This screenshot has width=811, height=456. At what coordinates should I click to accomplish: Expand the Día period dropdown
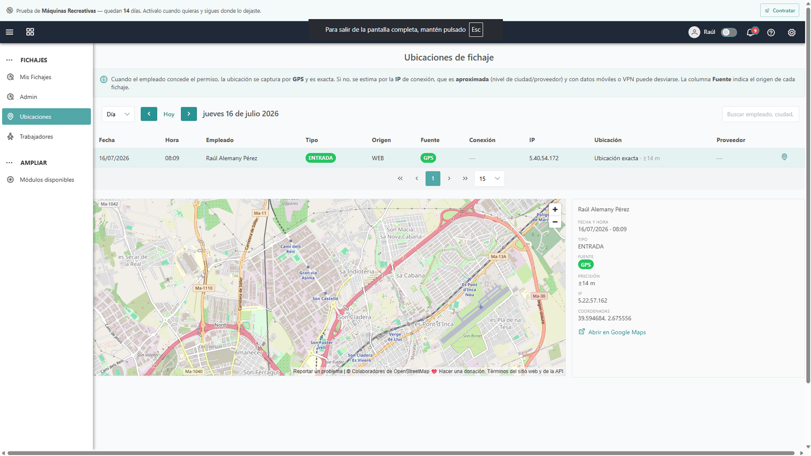point(118,114)
